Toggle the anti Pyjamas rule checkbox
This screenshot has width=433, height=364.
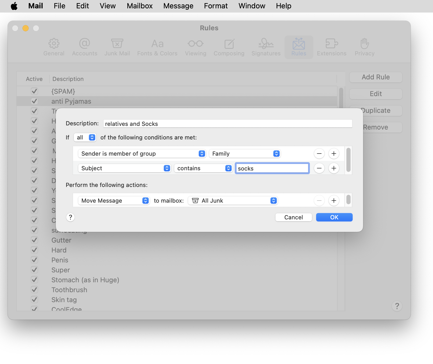click(x=34, y=101)
